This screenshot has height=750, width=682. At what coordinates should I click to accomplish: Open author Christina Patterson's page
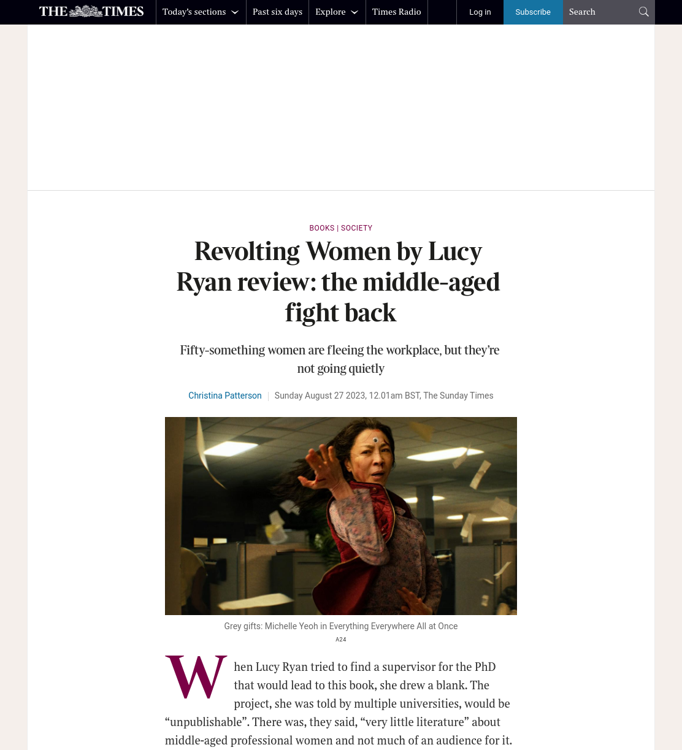coord(225,396)
